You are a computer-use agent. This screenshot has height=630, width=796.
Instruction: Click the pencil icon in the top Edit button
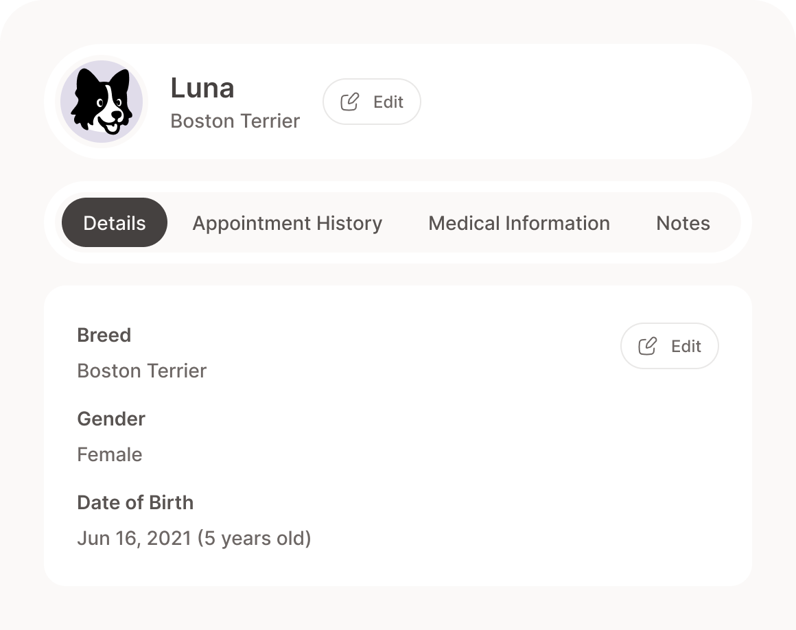[350, 102]
